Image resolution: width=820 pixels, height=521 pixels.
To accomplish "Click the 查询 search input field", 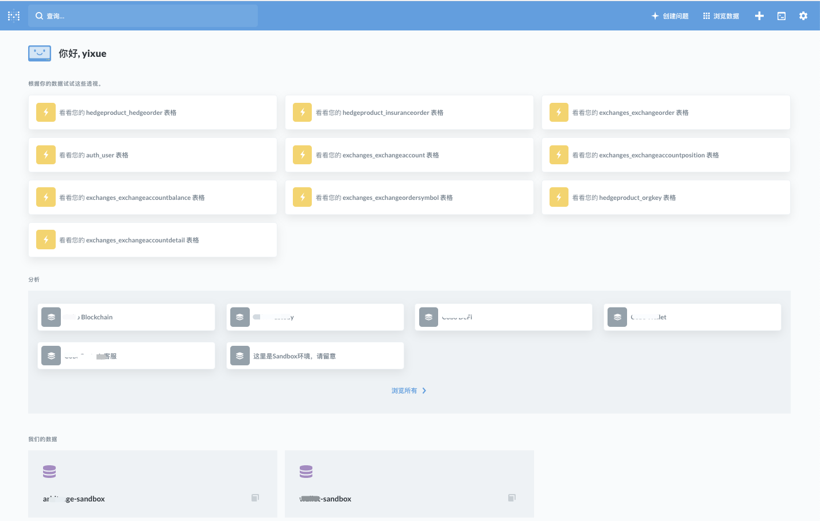I will point(144,16).
